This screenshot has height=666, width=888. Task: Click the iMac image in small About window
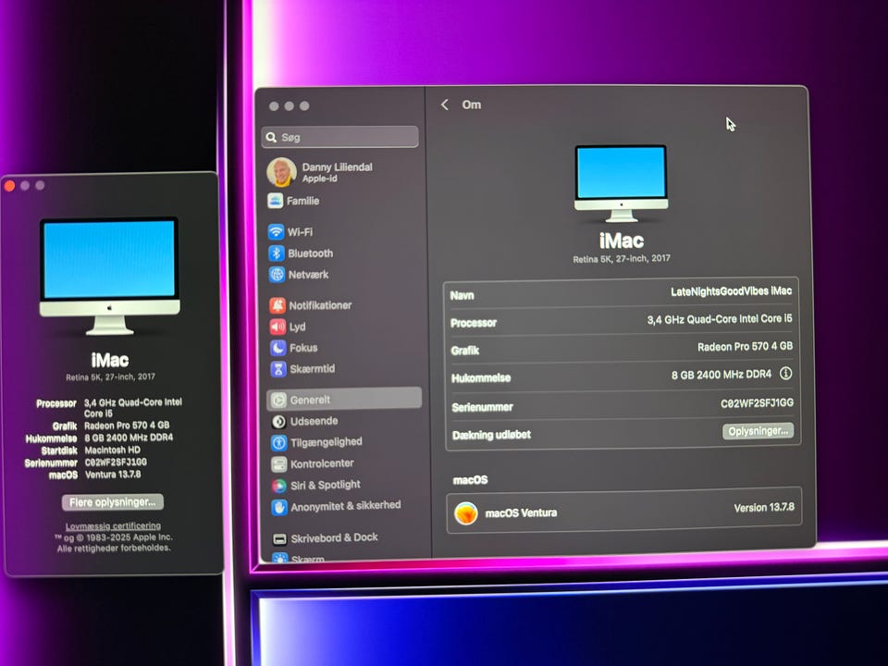[110, 276]
